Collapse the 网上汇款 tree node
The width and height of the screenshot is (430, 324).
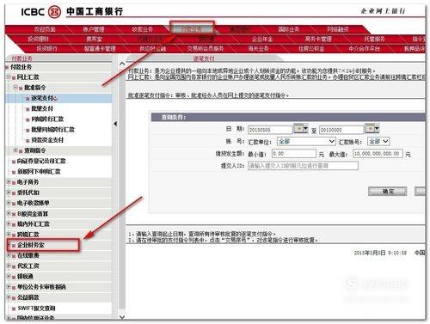click(x=9, y=76)
